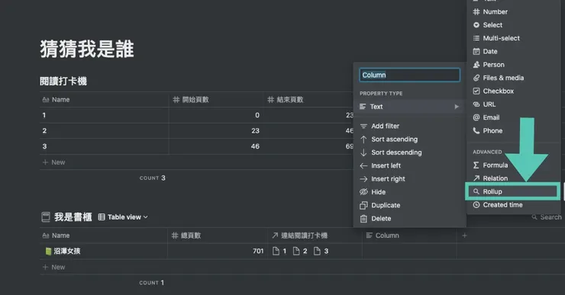Select the Formula advanced property

(x=513, y=165)
